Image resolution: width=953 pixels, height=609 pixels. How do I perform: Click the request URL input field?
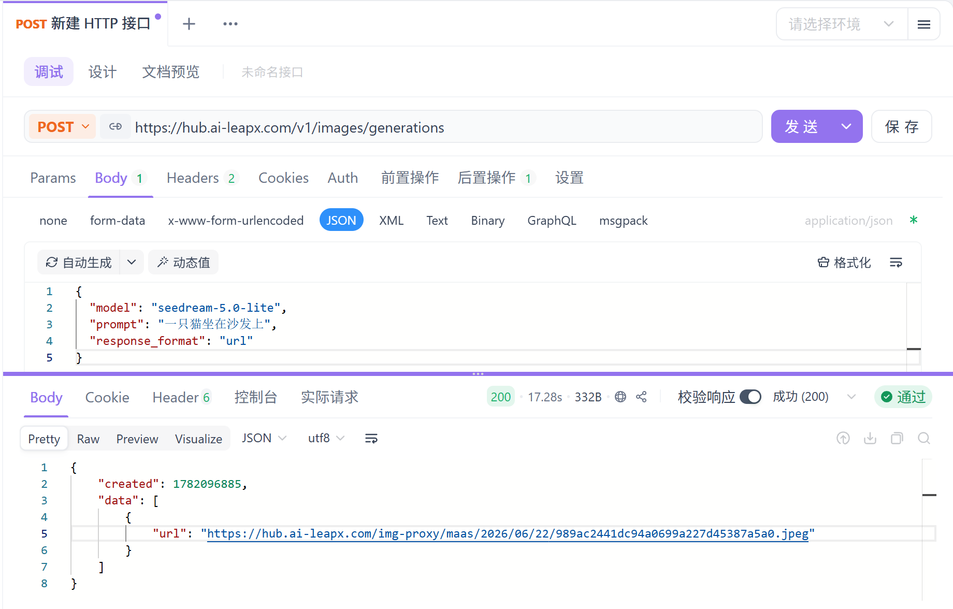click(445, 127)
